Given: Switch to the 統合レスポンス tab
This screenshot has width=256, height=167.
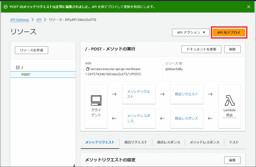Looking at the screenshot, I should point(168,142).
